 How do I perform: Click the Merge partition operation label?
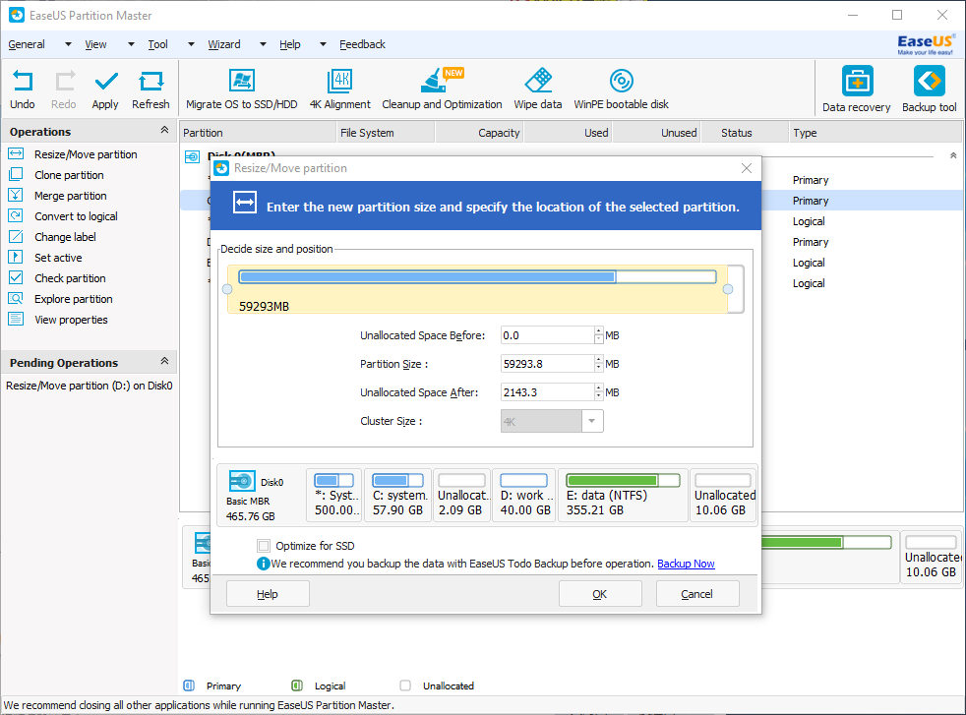coord(71,196)
